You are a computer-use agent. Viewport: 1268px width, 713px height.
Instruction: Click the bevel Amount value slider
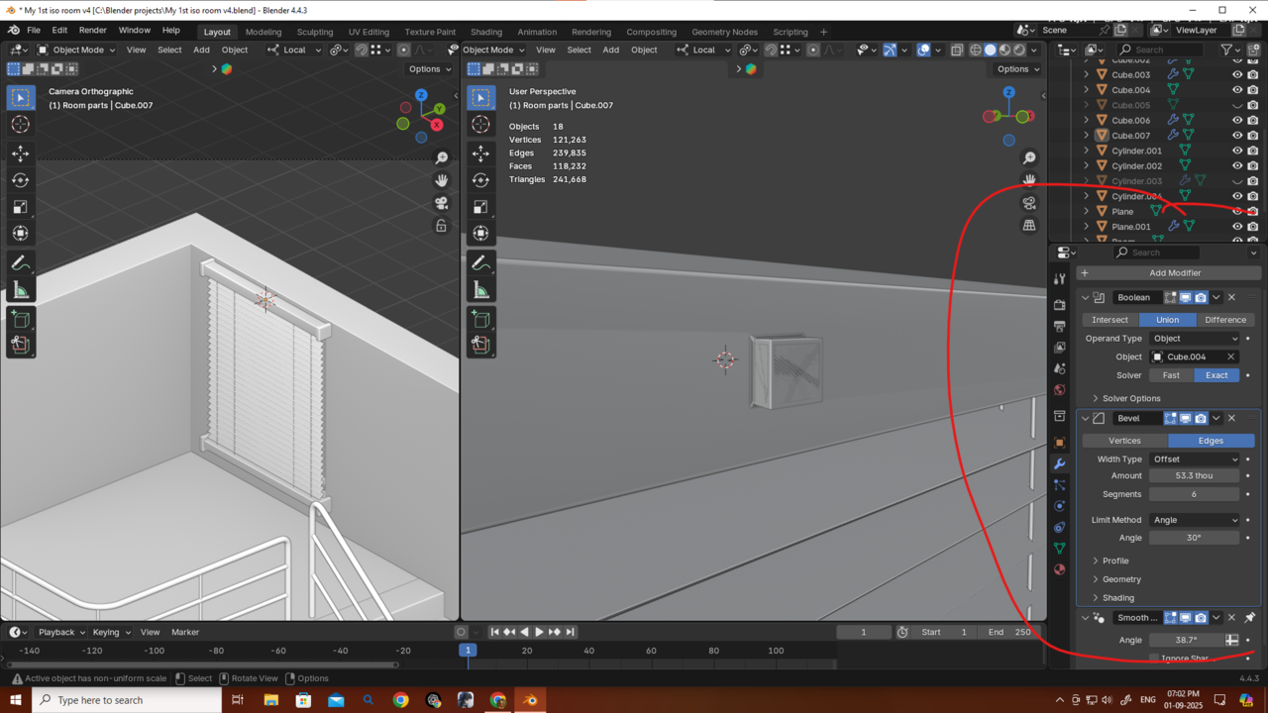pyautogui.click(x=1194, y=476)
